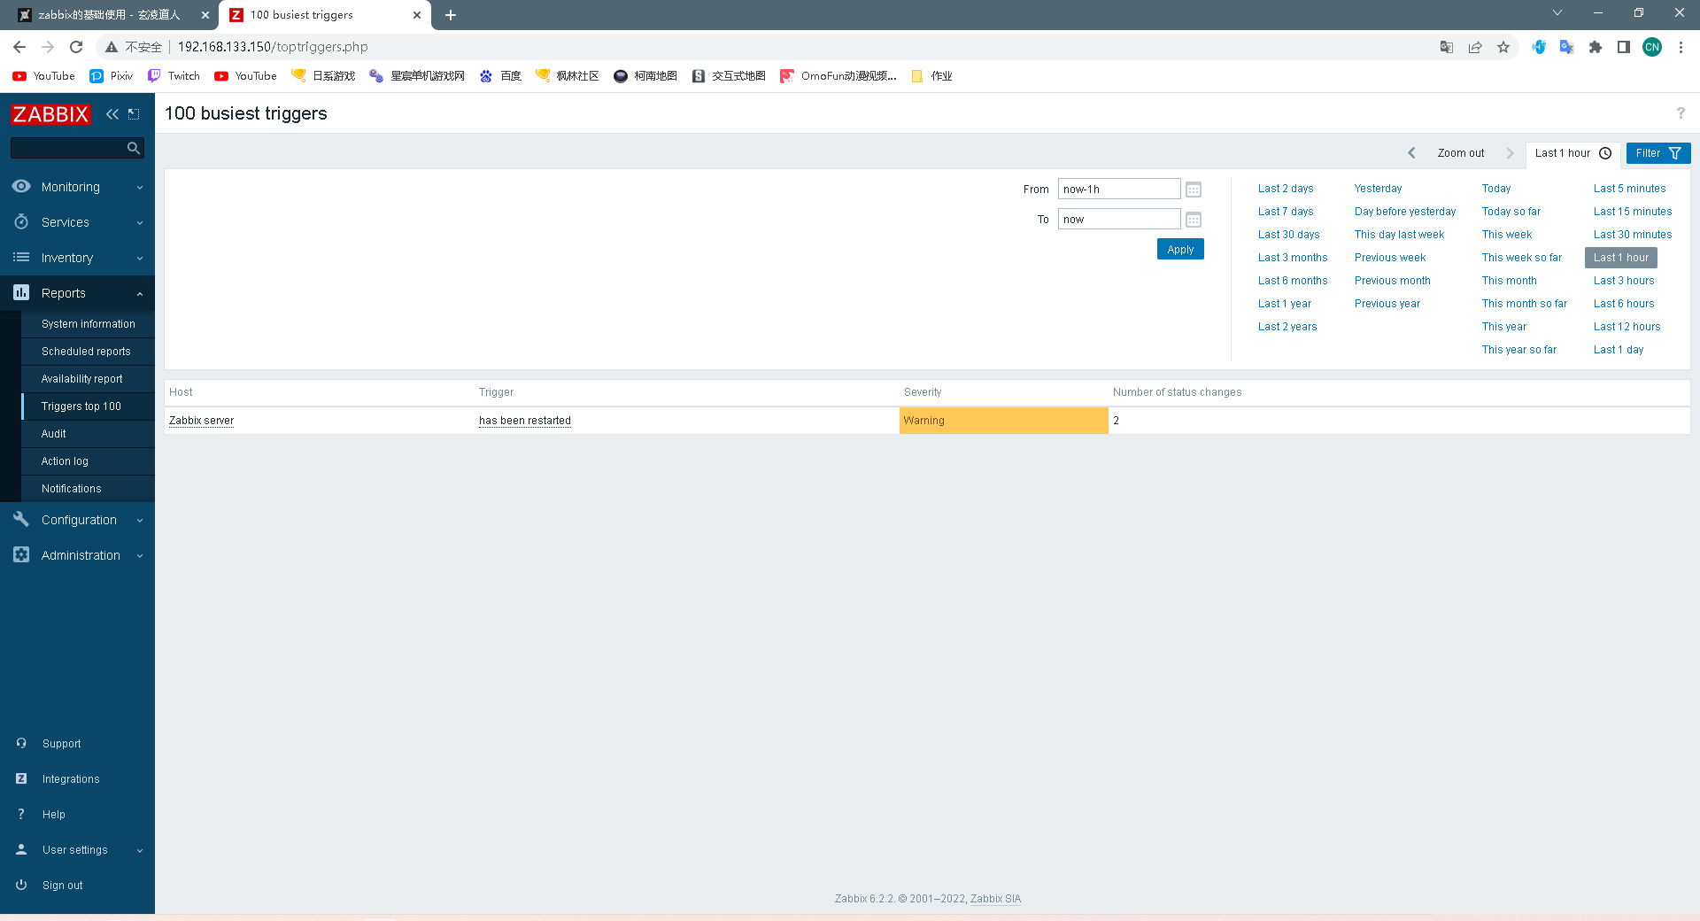Viewport: 1700px width, 921px height.
Task: Select This week so far period
Action: [x=1522, y=258]
